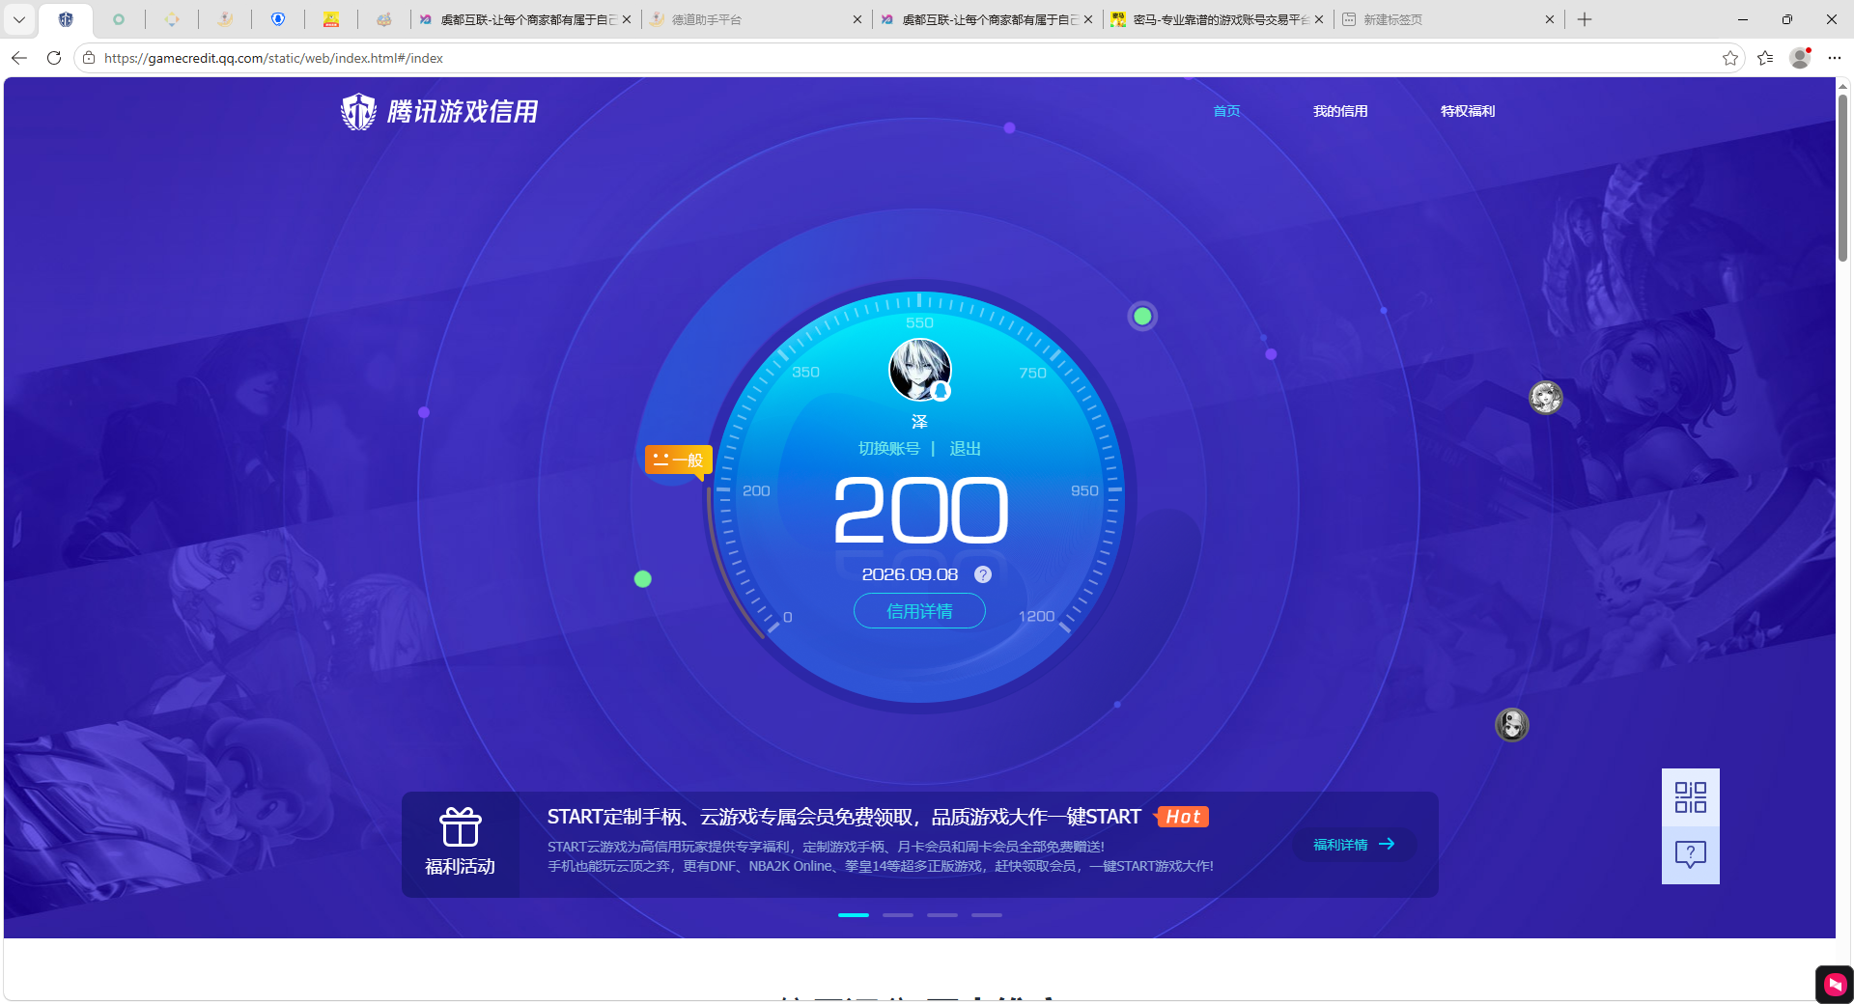1854x1004 pixels.
Task: Click the floating skull avatar lower right
Action: point(1512,724)
